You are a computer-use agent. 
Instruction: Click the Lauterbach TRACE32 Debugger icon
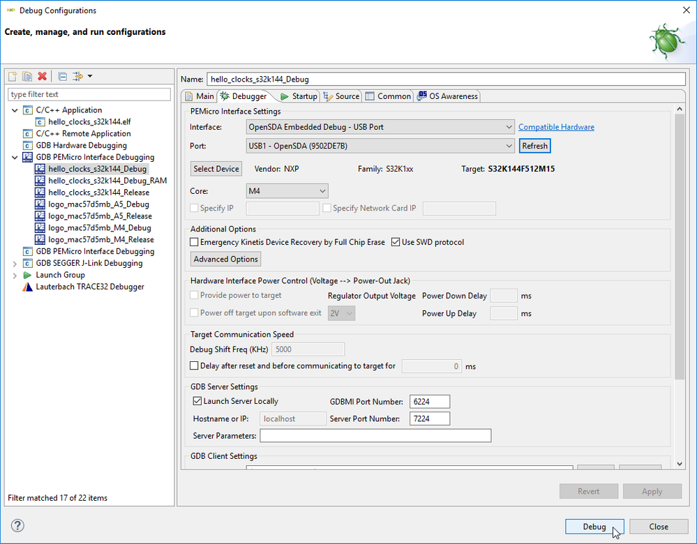pos(28,287)
